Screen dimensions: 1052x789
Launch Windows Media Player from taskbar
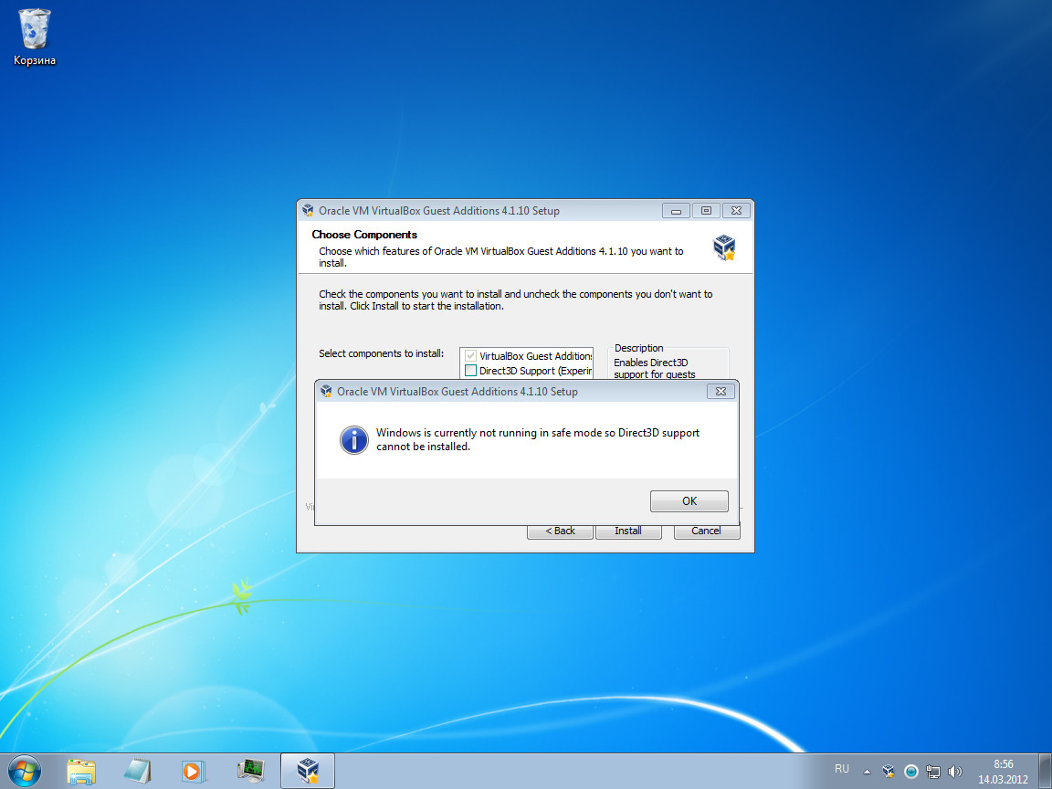194,772
